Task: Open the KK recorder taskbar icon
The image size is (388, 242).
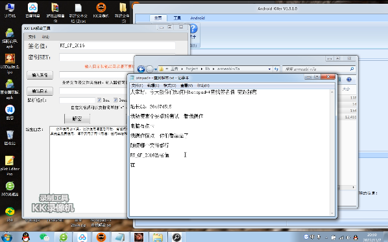Action: pyautogui.click(x=101, y=237)
